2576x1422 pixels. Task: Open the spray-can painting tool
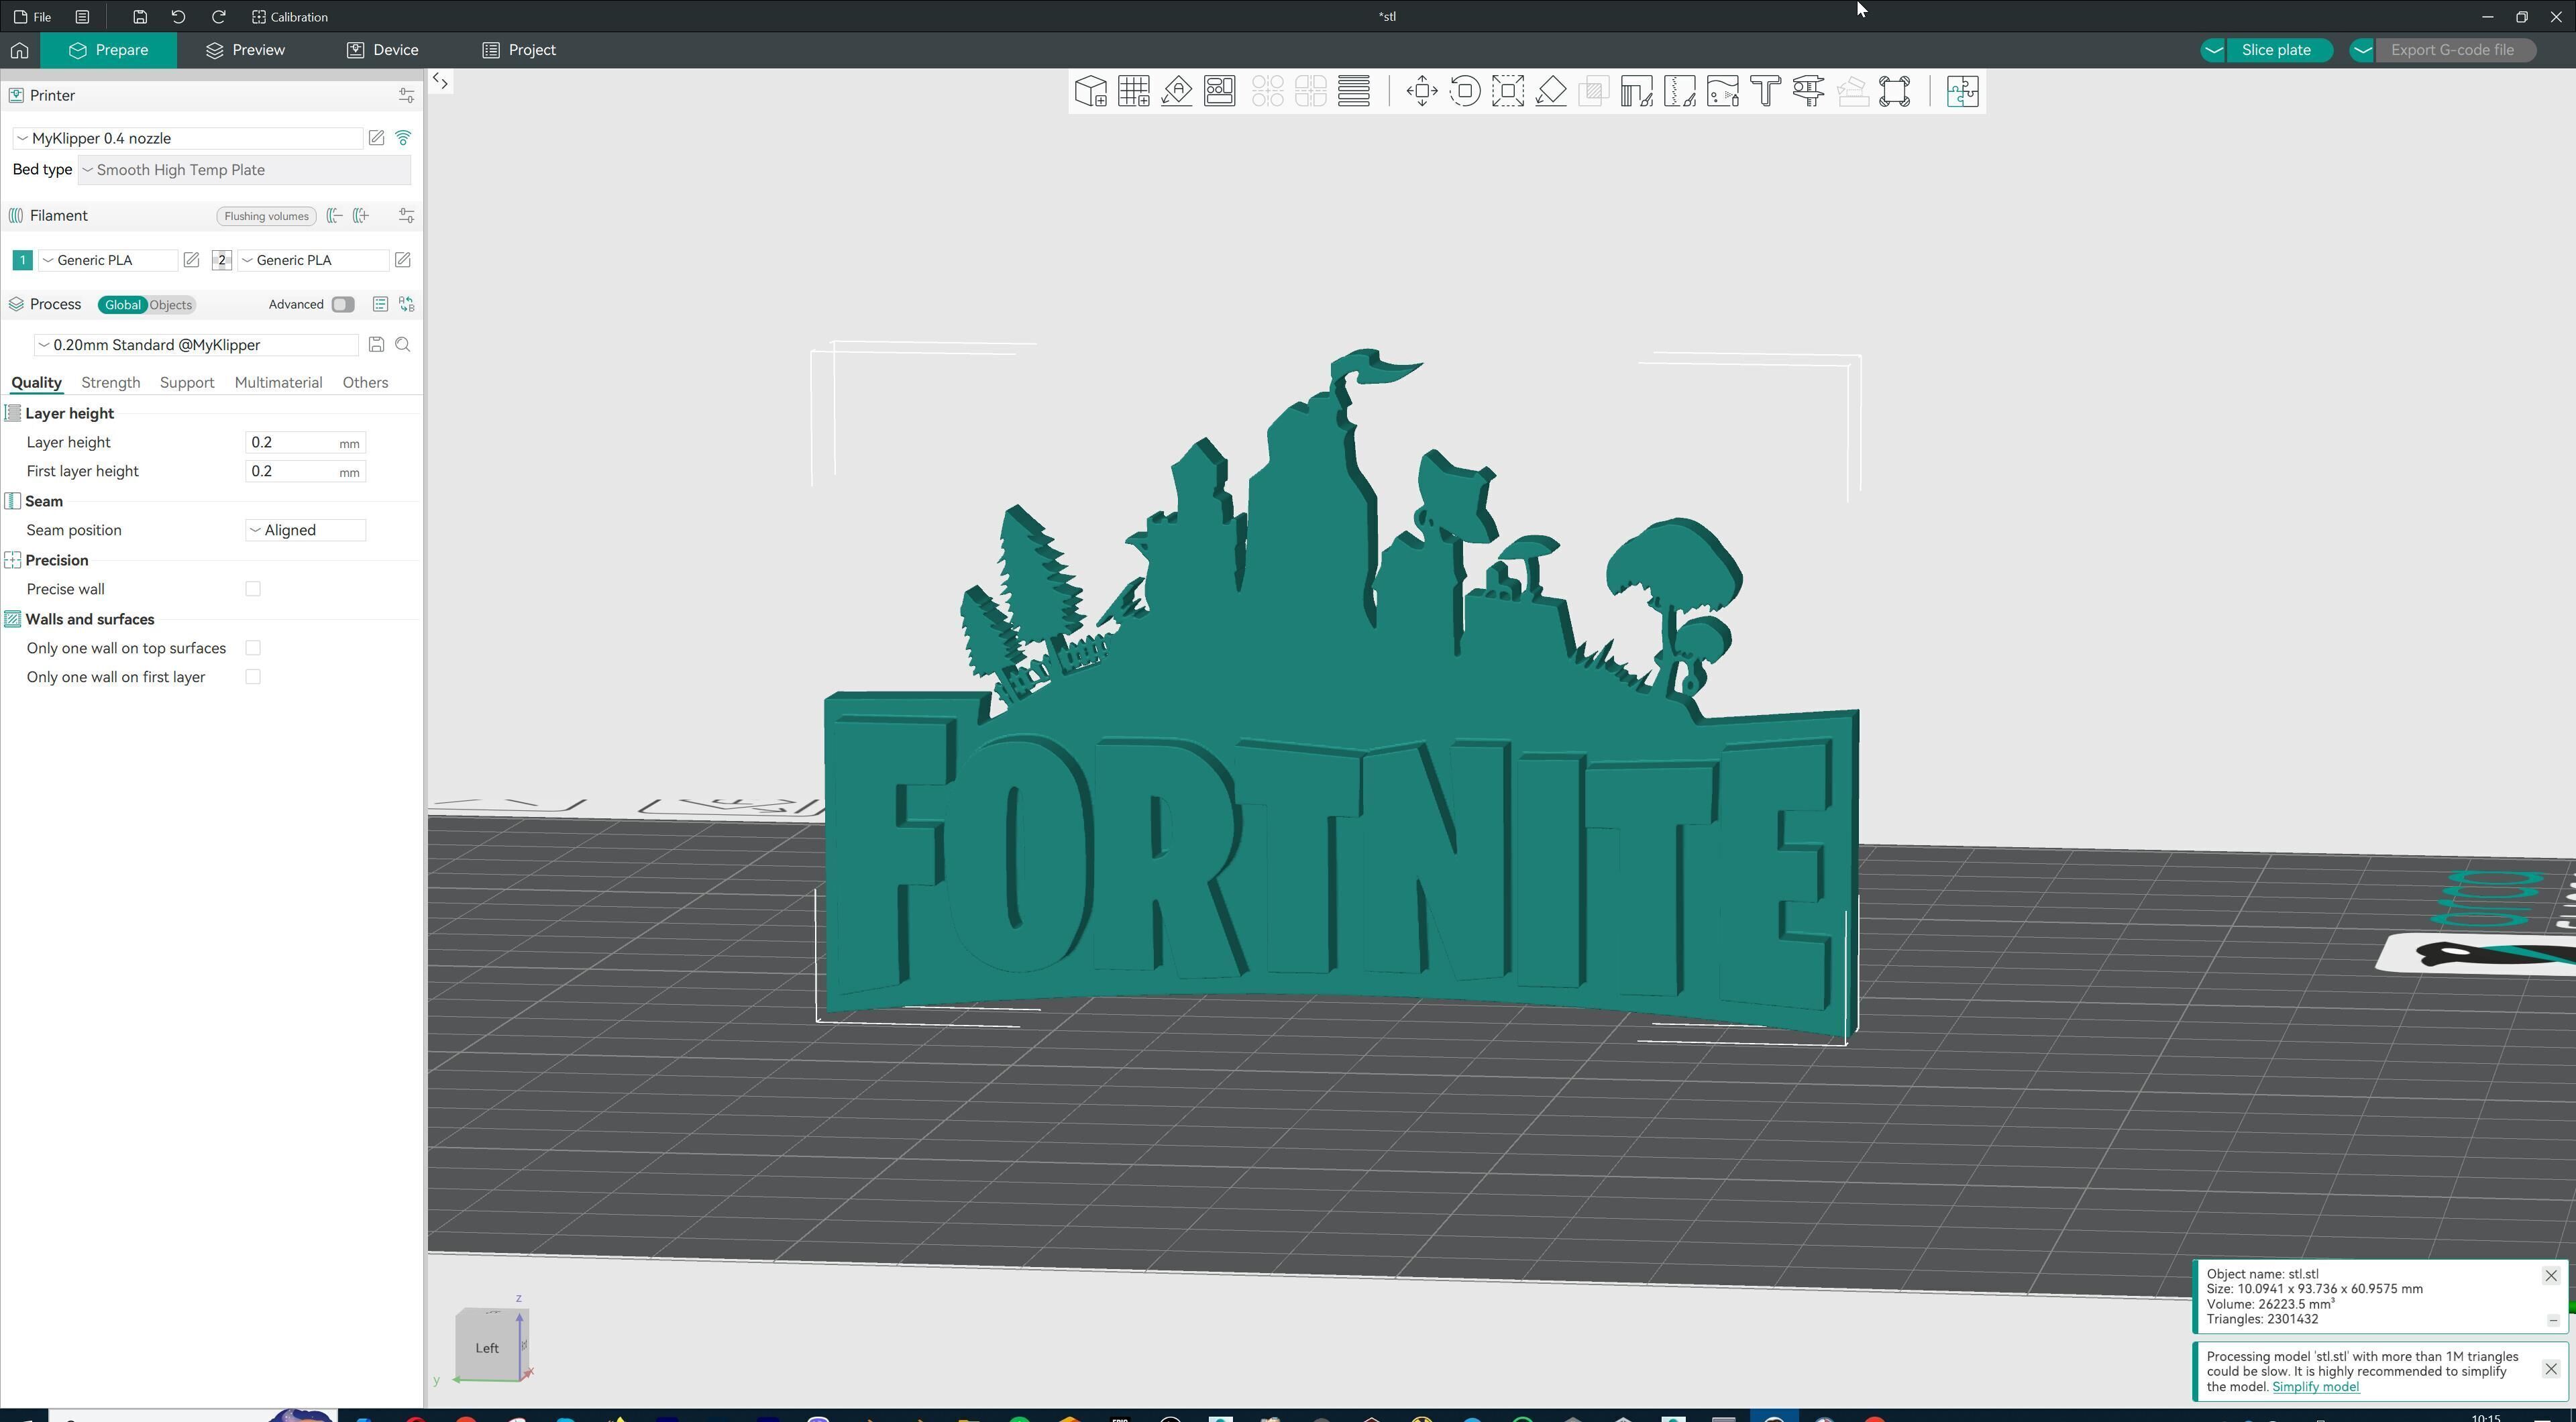[1723, 91]
